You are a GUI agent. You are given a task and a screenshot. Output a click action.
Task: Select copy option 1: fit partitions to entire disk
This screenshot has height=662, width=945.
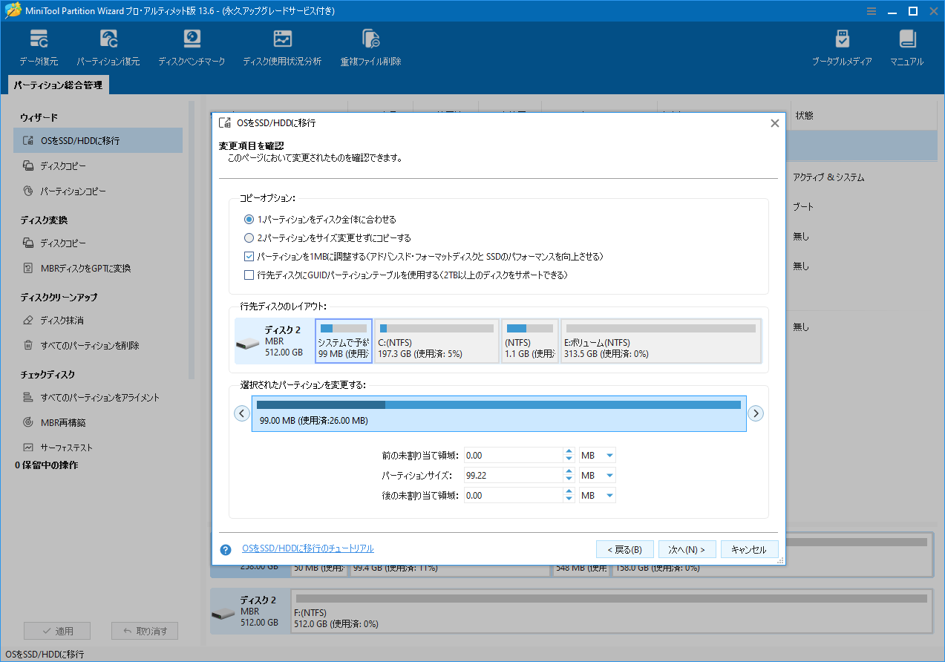(249, 219)
